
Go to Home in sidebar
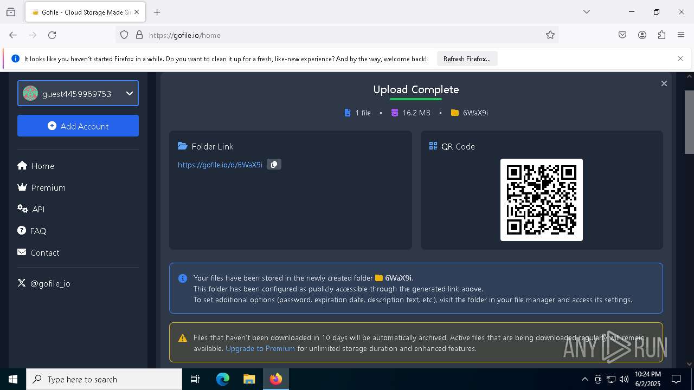(36, 166)
